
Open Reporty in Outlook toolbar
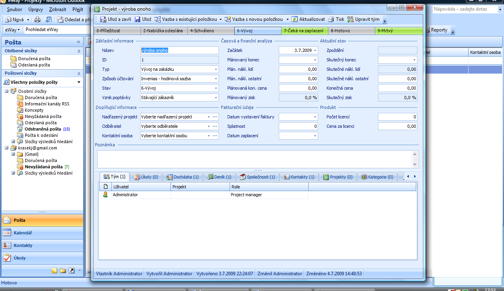pos(436,30)
